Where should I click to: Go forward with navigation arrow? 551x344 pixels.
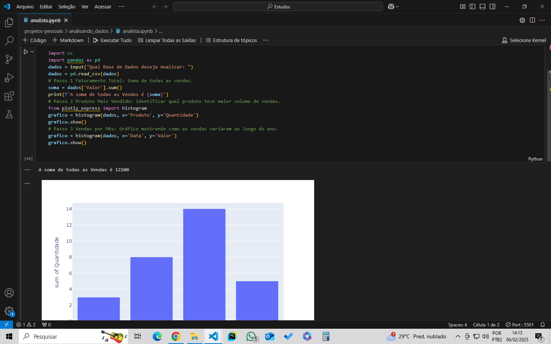click(165, 6)
